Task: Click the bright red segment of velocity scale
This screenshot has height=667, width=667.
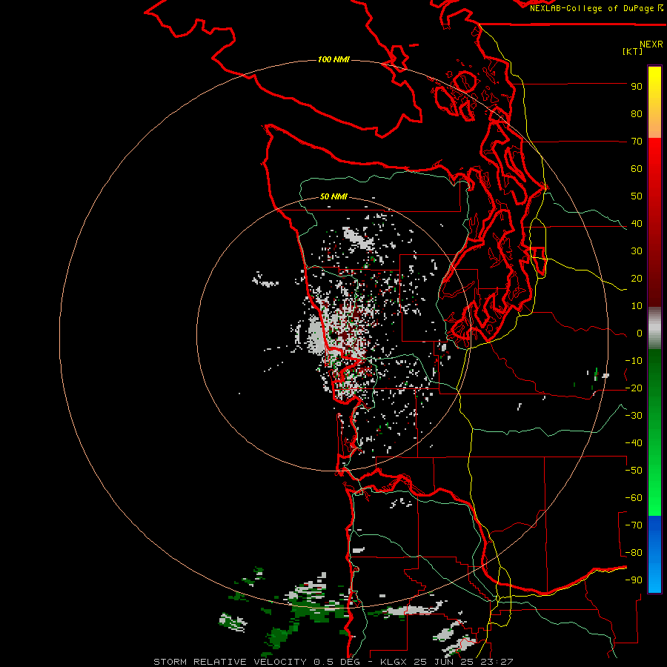Action: tap(654, 170)
